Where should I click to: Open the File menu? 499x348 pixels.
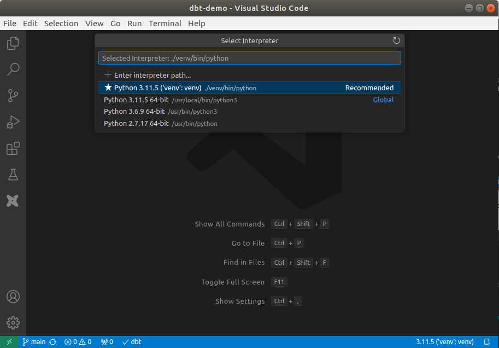10,24
